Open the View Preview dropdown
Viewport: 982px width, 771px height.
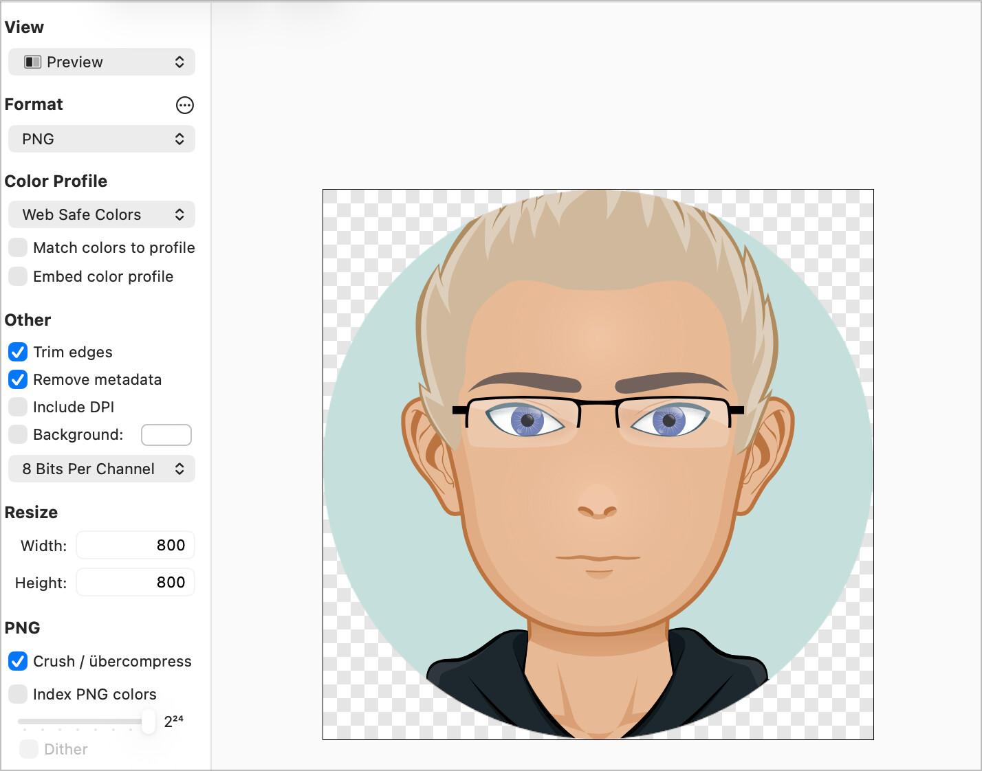point(102,62)
